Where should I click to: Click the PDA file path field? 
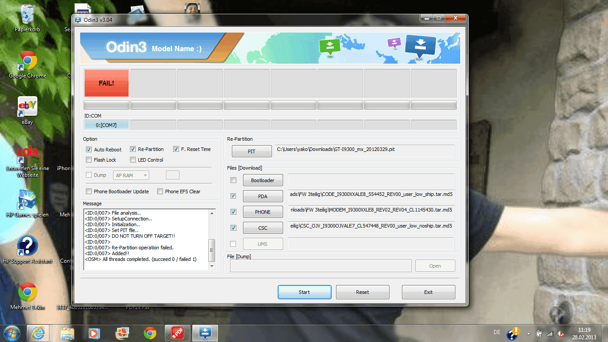coord(371,196)
